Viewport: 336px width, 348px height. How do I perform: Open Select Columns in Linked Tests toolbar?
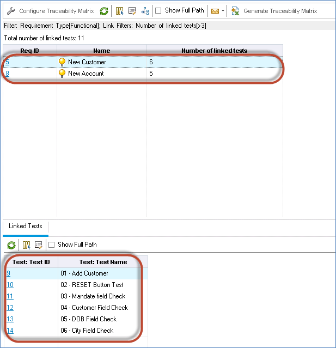[x=26, y=245]
